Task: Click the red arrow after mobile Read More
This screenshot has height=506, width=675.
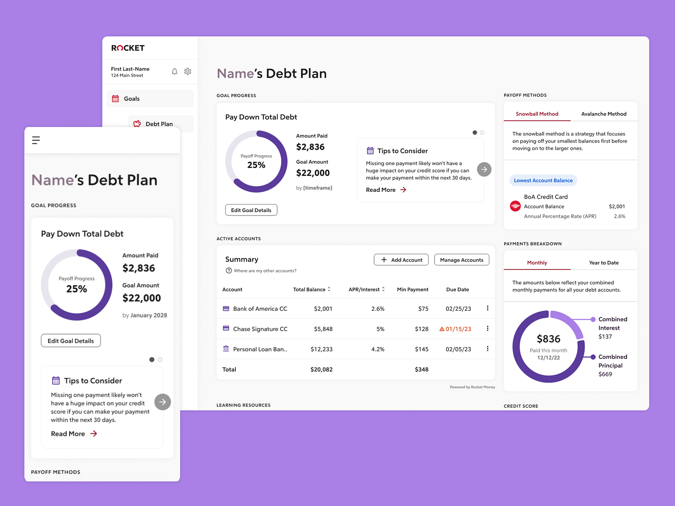Action: click(94, 433)
